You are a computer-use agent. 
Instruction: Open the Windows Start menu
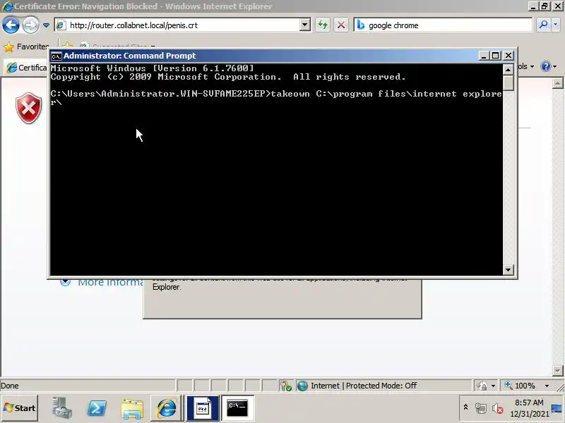[20, 408]
